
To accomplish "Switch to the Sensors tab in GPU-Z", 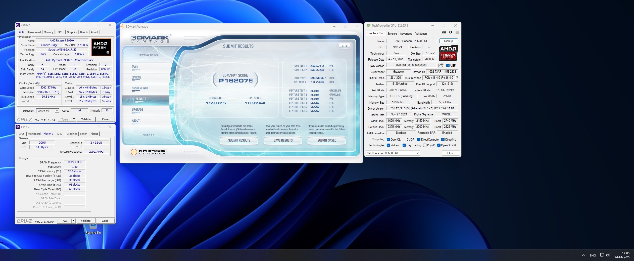I will pos(392,33).
